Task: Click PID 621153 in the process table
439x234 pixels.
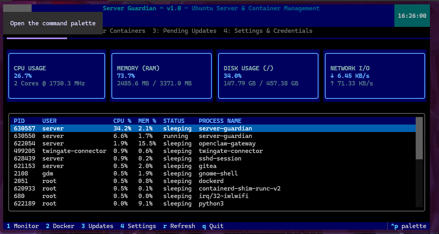Action: click(x=24, y=166)
